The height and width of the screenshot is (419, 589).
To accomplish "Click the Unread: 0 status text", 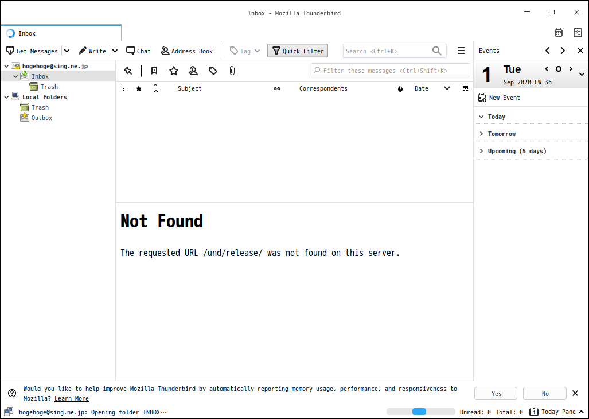I will pyautogui.click(x=475, y=412).
